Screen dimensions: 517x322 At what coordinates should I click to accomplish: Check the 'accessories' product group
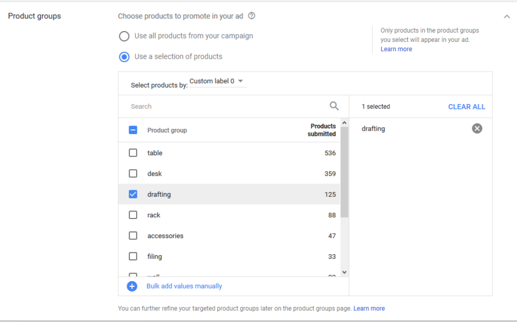tap(133, 236)
